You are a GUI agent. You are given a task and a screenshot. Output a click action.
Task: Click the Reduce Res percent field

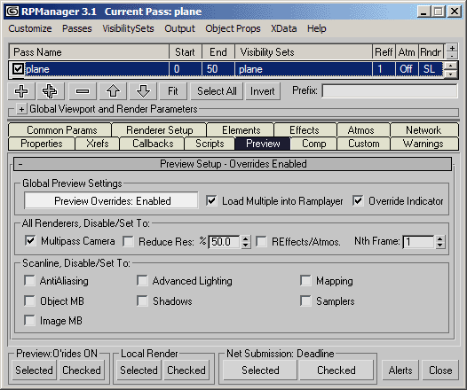(x=225, y=242)
